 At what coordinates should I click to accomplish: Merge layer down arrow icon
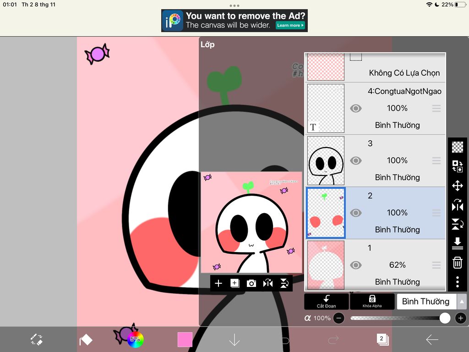(x=458, y=243)
